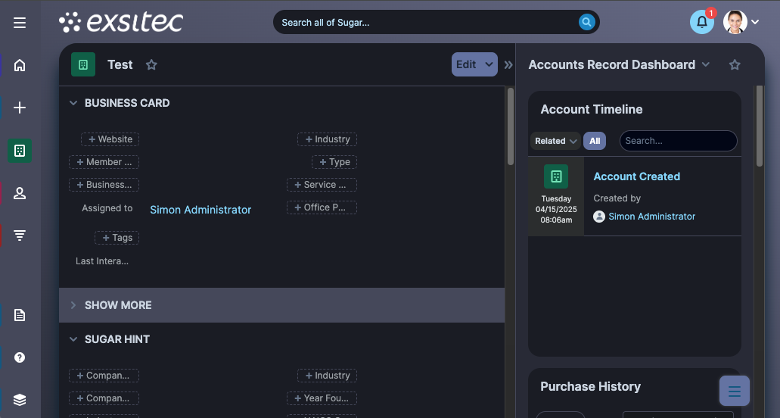Open Accounts Record Dashboard title menu
The width and height of the screenshot is (780, 418).
tap(706, 65)
